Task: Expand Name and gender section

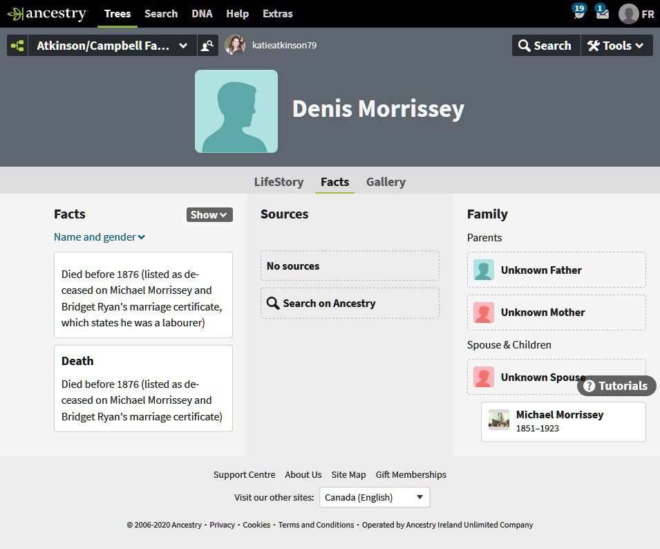Action: (100, 237)
